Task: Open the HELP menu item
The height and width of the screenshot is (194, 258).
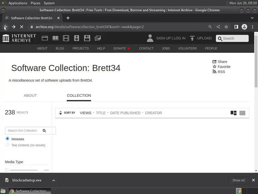Action: click(x=101, y=48)
